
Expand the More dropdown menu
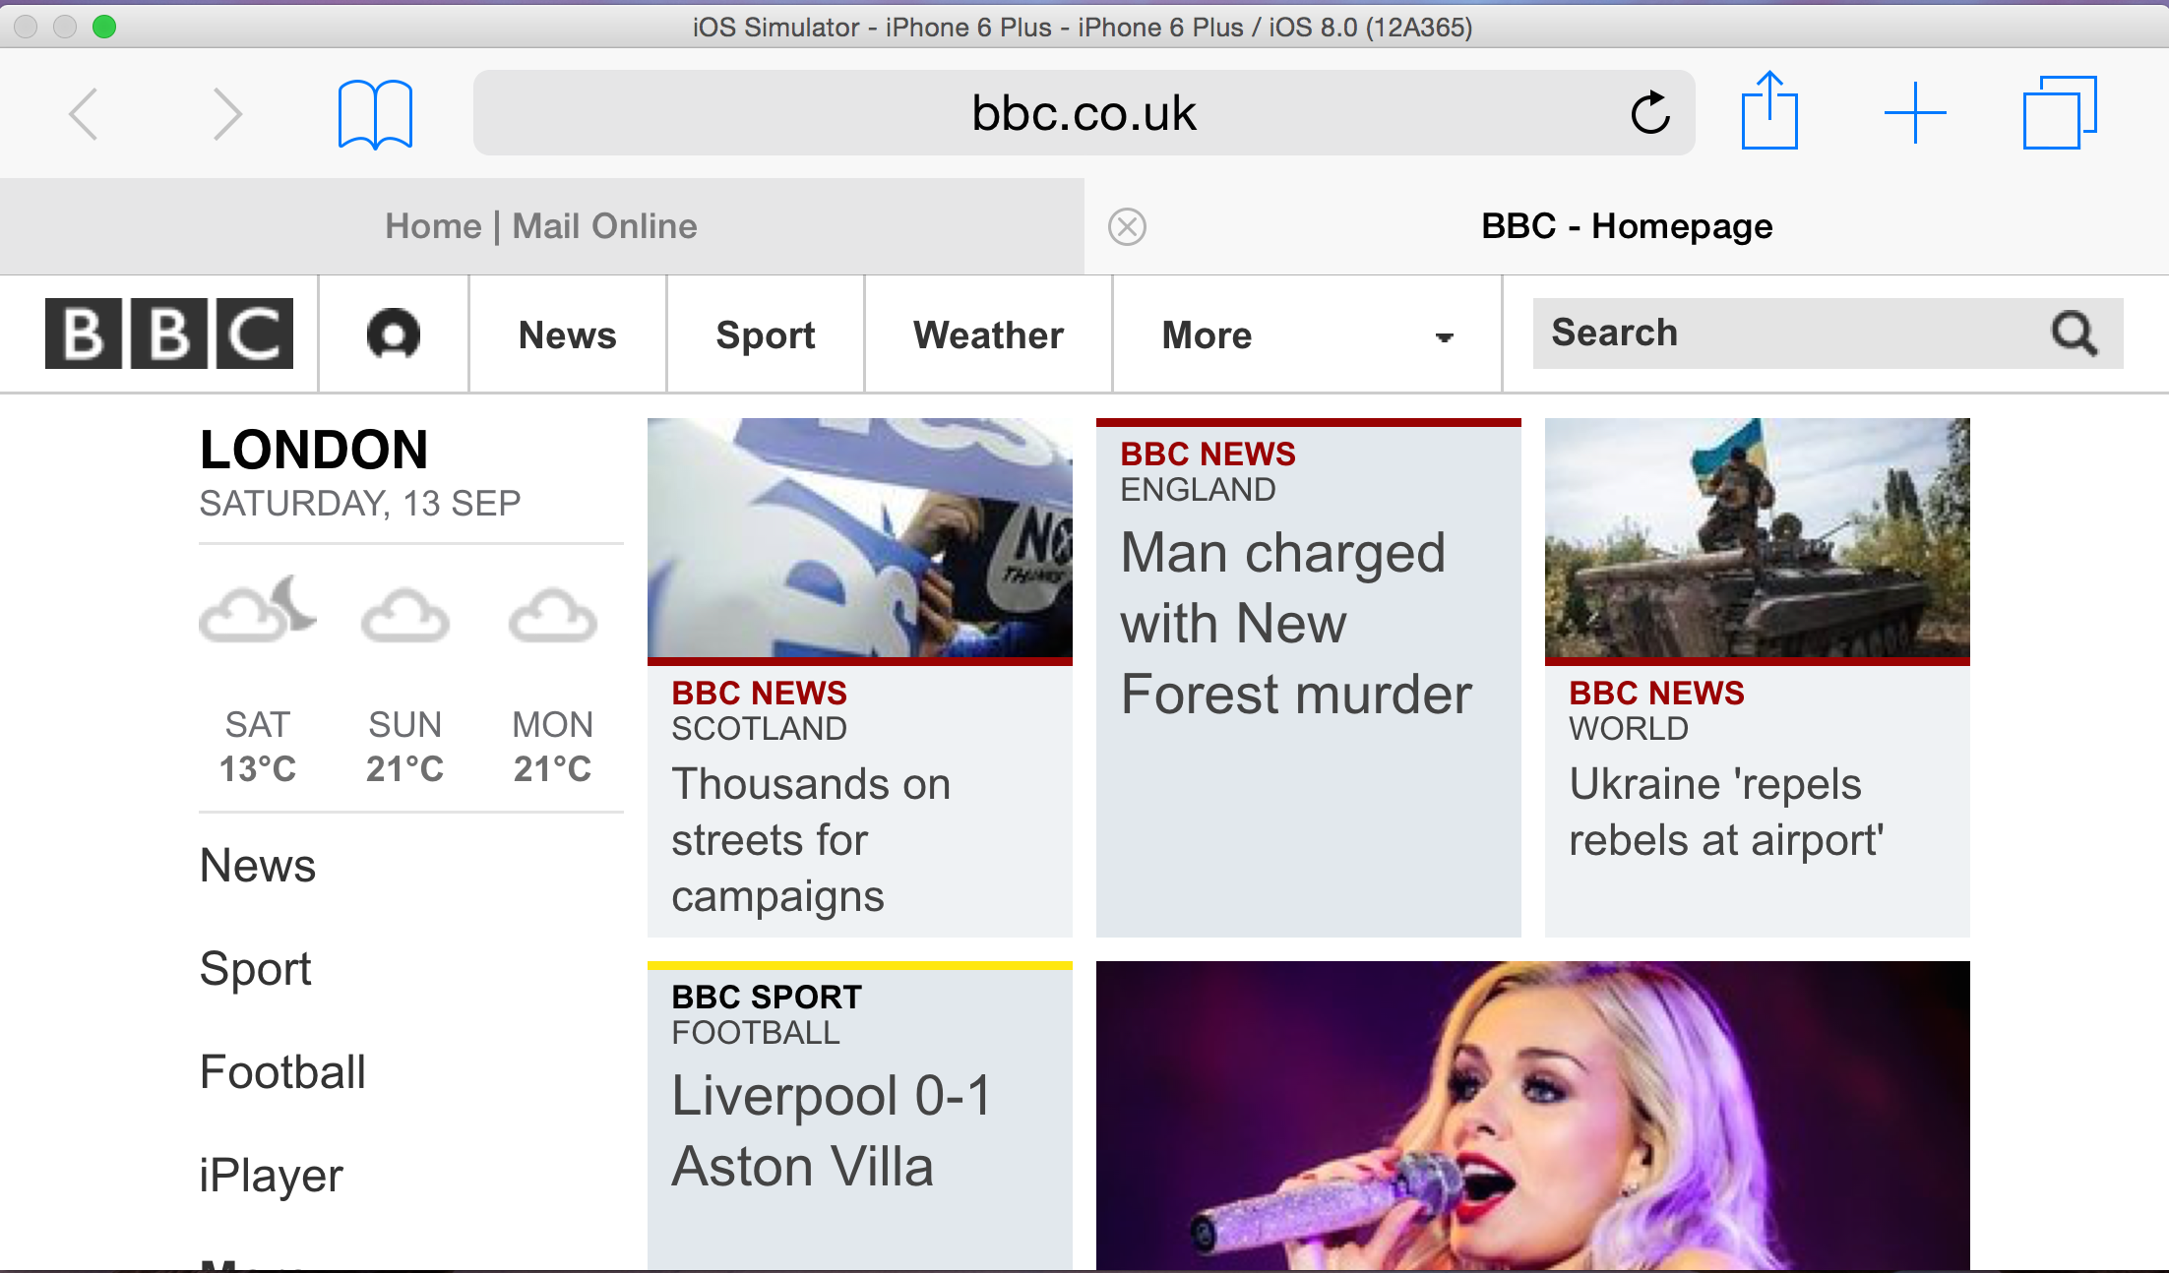(1307, 334)
